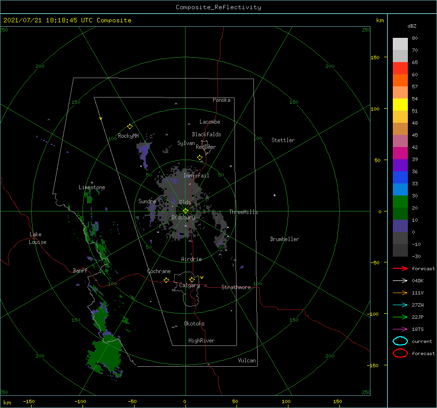The image size is (437, 408).
Task: Click the Sylvan label
Action: point(186,143)
